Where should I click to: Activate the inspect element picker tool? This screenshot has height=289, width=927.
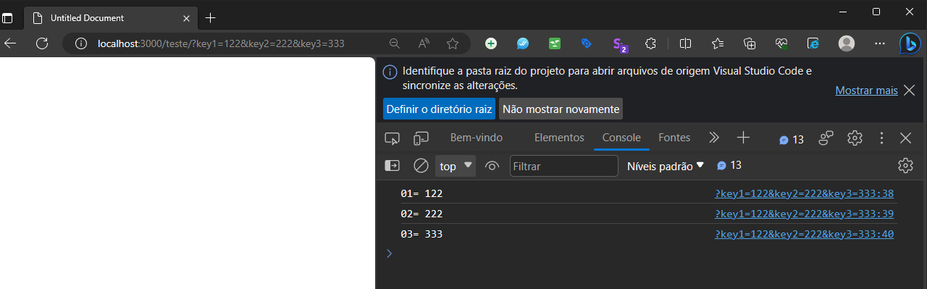click(x=393, y=138)
